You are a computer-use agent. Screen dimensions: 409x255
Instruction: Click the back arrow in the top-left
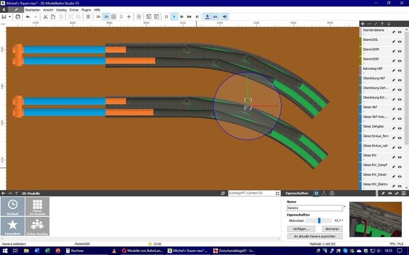4,10
